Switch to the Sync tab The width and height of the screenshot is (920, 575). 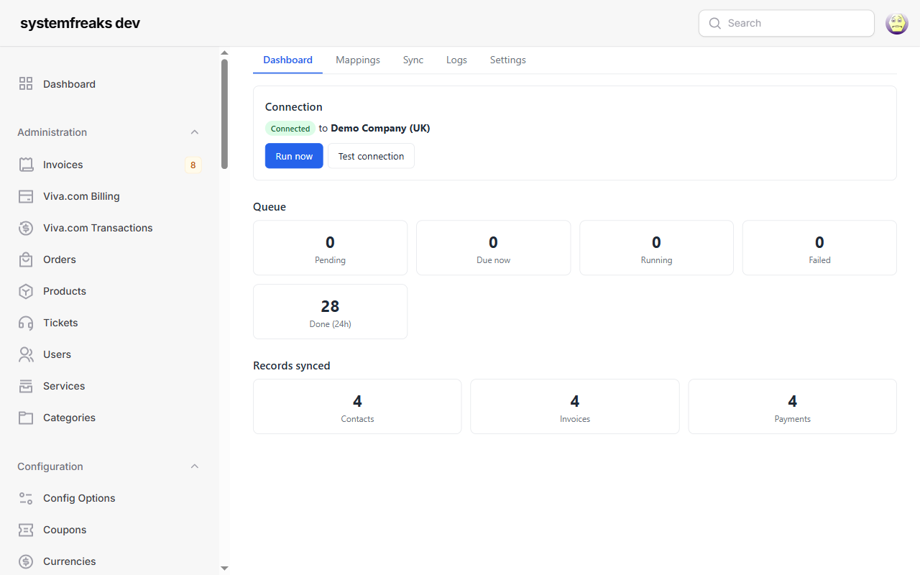click(413, 60)
